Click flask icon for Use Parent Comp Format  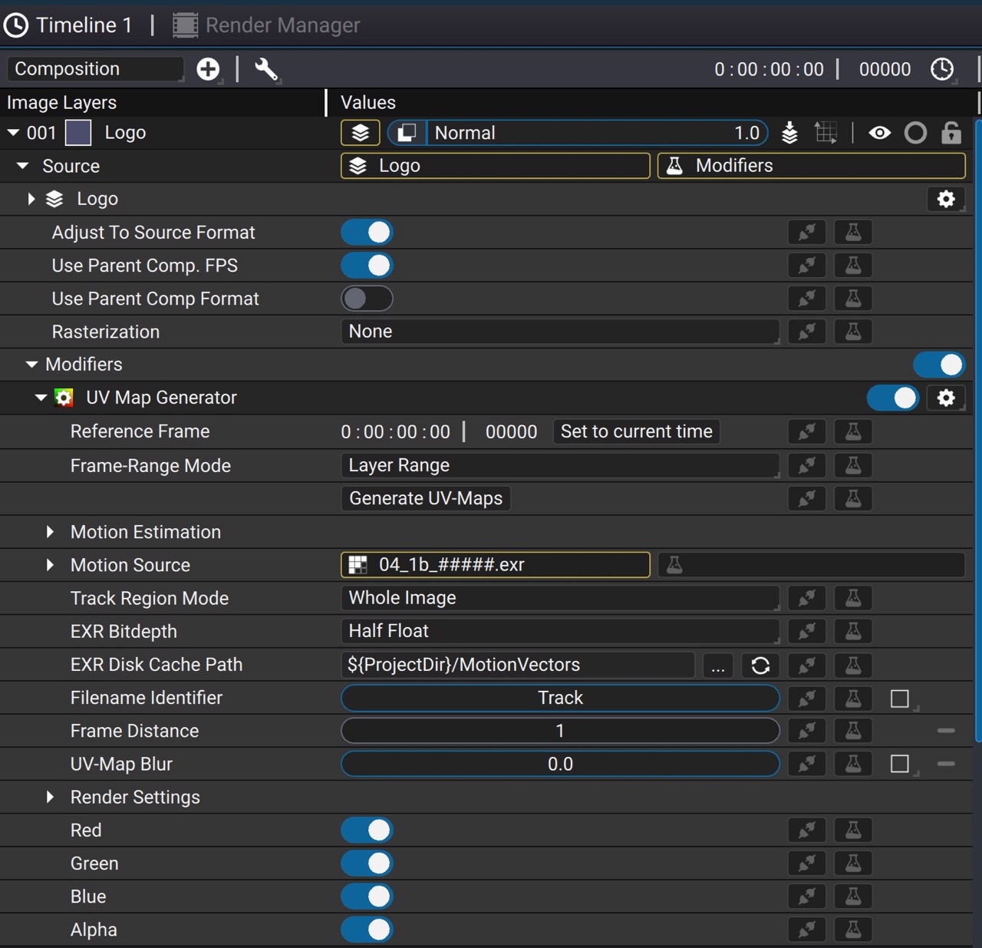coord(853,299)
